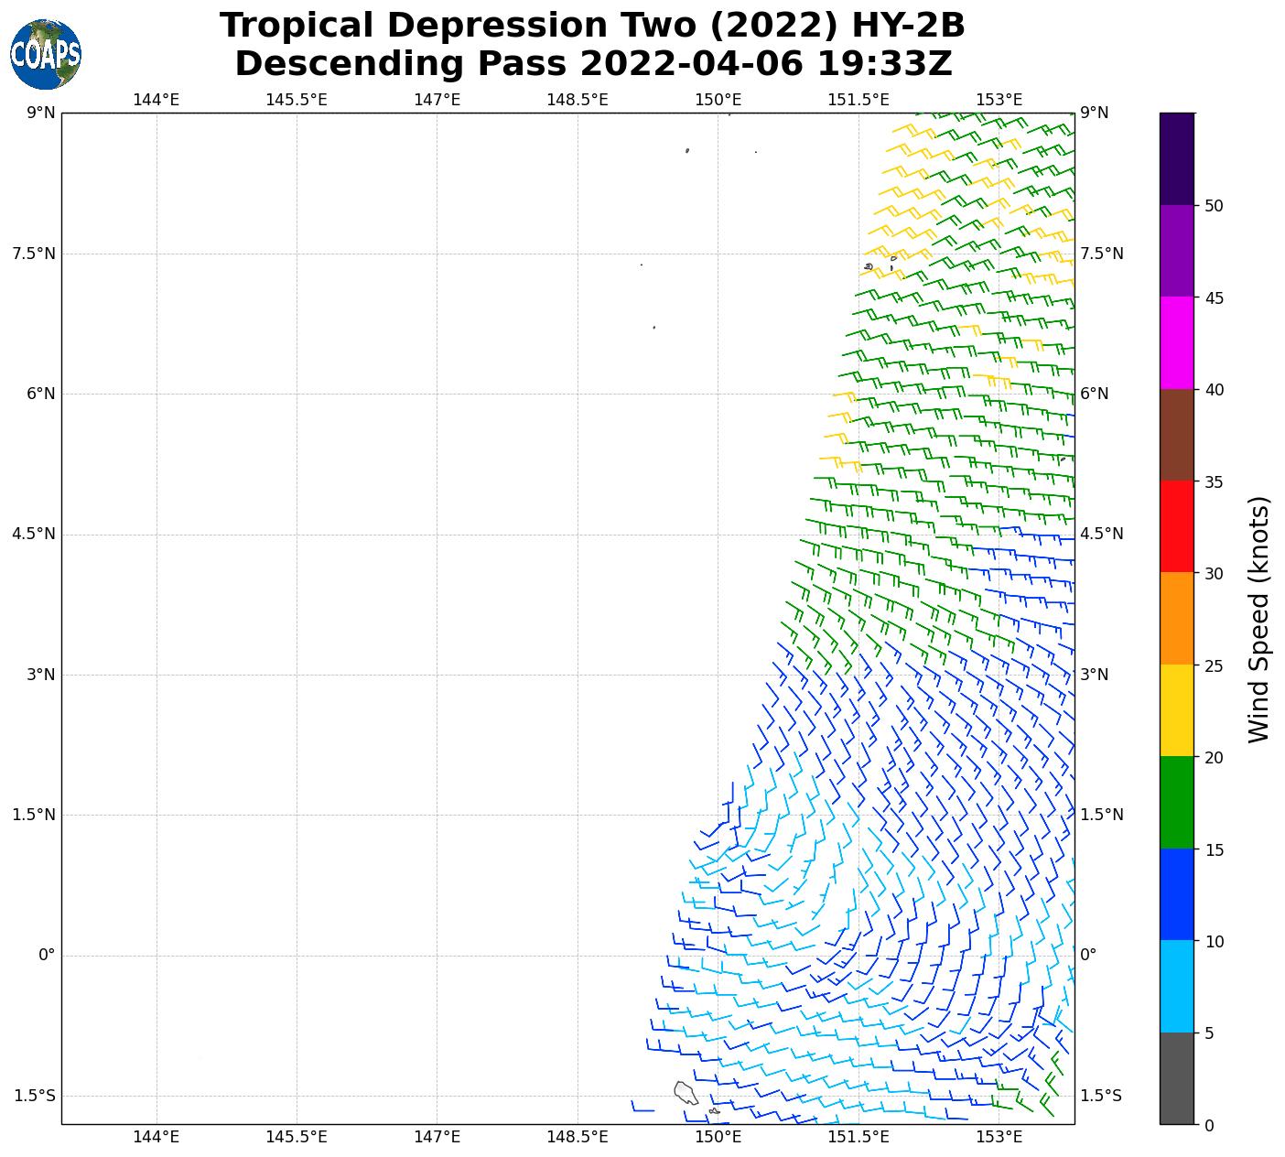Click the purple 45–50 knots colorbar segment
Viewport: 1285px width, 1157px height.
(1176, 250)
